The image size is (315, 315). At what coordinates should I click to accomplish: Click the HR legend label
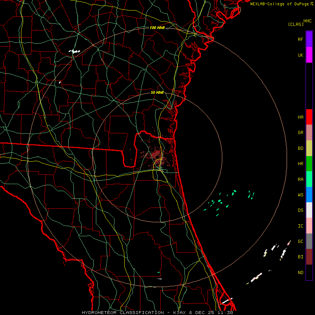pyautogui.click(x=300, y=164)
